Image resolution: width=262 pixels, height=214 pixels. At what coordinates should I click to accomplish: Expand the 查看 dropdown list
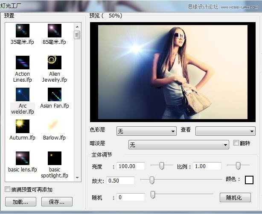(x=225, y=131)
